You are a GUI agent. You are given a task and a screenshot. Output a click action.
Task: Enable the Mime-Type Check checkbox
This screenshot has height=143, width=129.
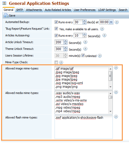[x=56, y=62]
